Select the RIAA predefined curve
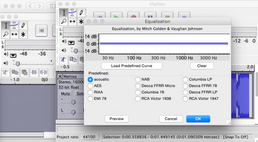The image size is (258, 142). pyautogui.click(x=90, y=92)
